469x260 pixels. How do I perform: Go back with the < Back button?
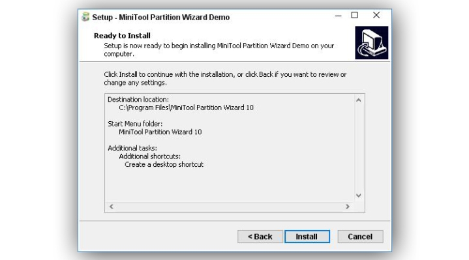point(260,237)
